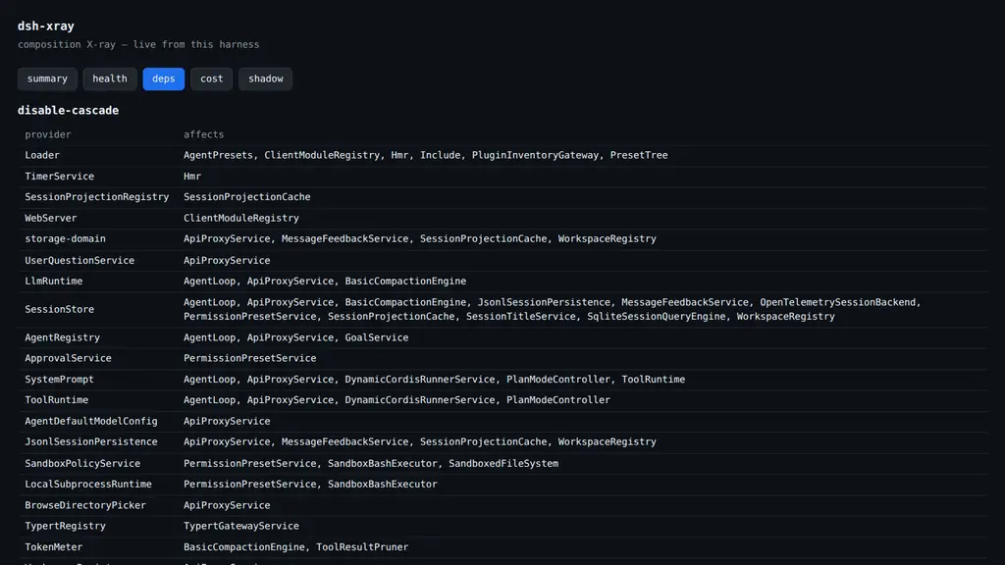Click SandboxBashExecutor in the LocalSubprocessRuntime row
The width and height of the screenshot is (1005, 565).
[x=383, y=484]
